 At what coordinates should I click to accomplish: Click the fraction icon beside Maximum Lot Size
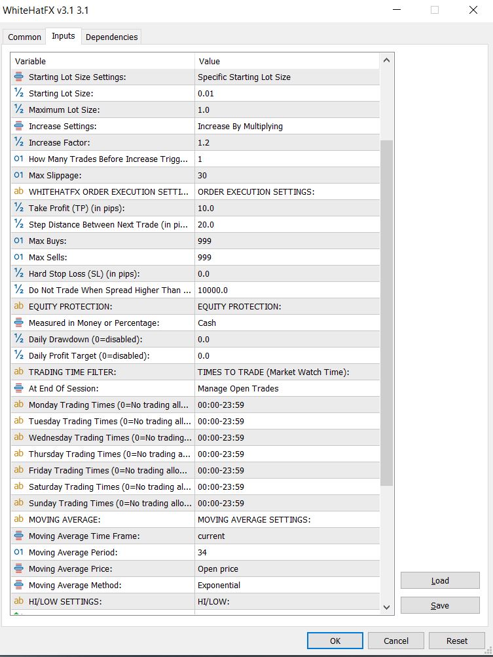point(19,109)
